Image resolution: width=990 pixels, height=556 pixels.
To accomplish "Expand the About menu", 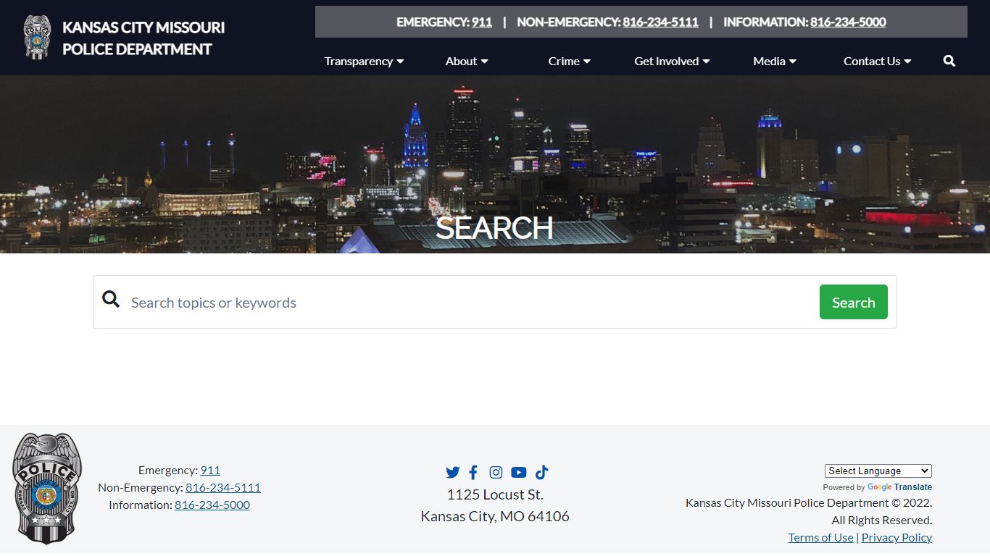I will click(467, 62).
